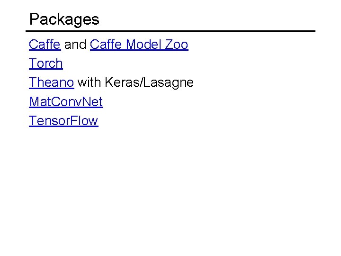
Task: Open the Theano link
Action: click(x=51, y=83)
